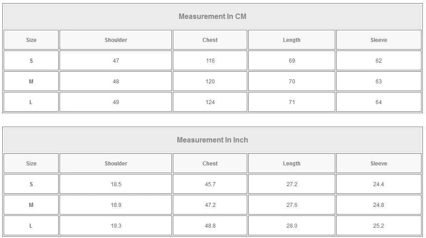
Task: Select the length value 28.0 cell
Action: coord(292,226)
